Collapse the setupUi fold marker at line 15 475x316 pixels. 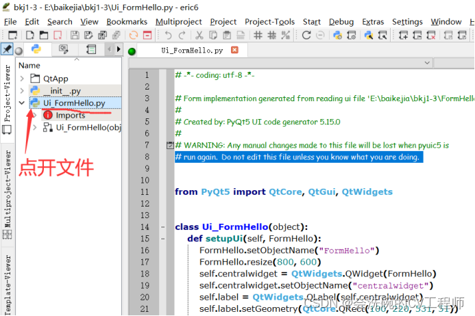162,239
